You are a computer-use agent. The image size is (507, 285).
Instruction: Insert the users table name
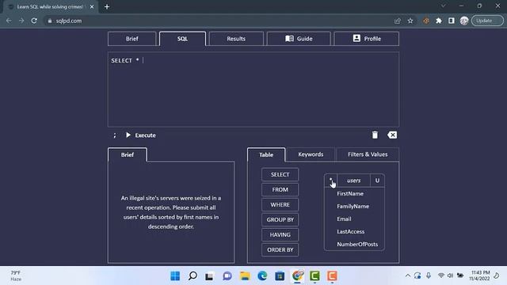pyautogui.click(x=354, y=180)
